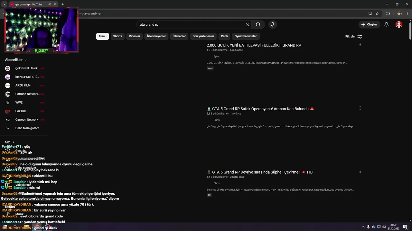
Task: Bookmark this page with star icon
Action: click(377, 13)
